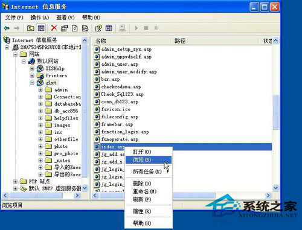Choose 重命名(M) in the context menu
The width and height of the screenshot is (302, 230).
pyautogui.click(x=149, y=191)
